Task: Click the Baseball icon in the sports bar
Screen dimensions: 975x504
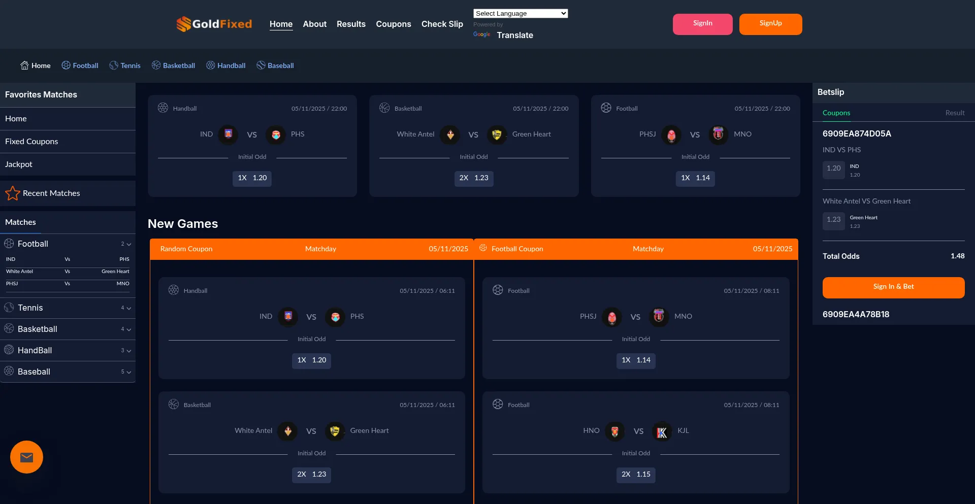Action: (x=261, y=65)
